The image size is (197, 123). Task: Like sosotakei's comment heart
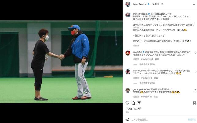(x=195, y=53)
